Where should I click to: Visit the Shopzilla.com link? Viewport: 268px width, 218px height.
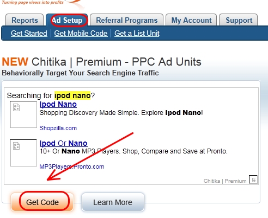click(x=58, y=128)
